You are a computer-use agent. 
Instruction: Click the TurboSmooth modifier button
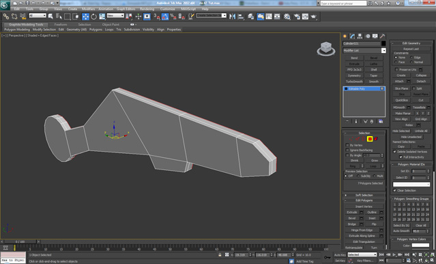354,82
